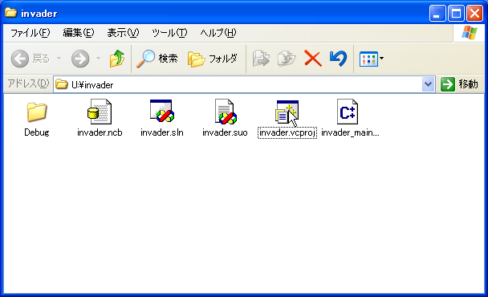This screenshot has width=488, height=297.
Task: Open the View (表示) menu
Action: tap(123, 33)
